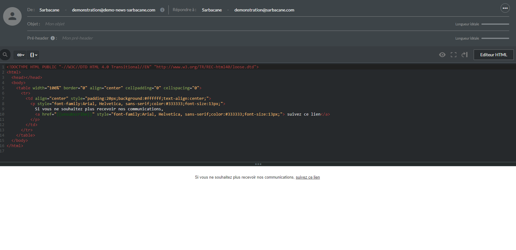The image size is (516, 250).
Task: Click the preview text 'Si vous ne souhaitez plus recevoir'
Action: [x=245, y=177]
